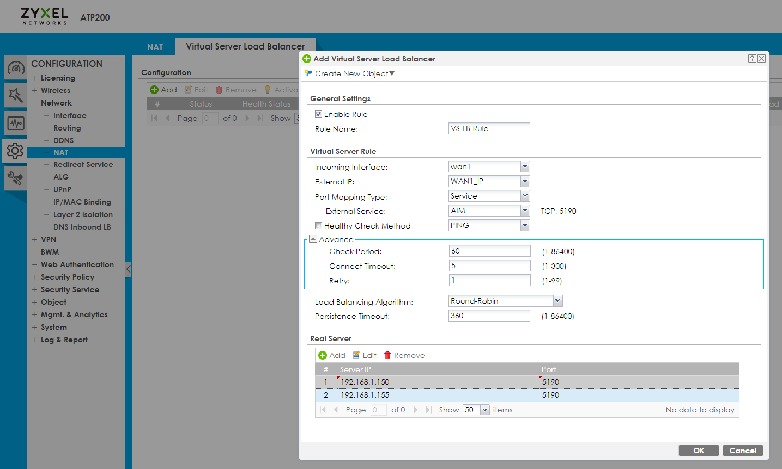Collapse the Advance settings section
Image resolution: width=782 pixels, height=469 pixels.
pos(313,238)
